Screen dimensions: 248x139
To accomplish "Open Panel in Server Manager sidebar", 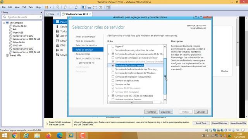I will 61,22.
